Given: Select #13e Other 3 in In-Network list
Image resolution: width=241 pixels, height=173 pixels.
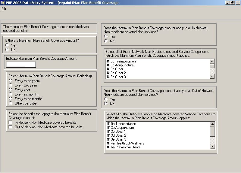Looking at the screenshot, I should click(158, 77).
